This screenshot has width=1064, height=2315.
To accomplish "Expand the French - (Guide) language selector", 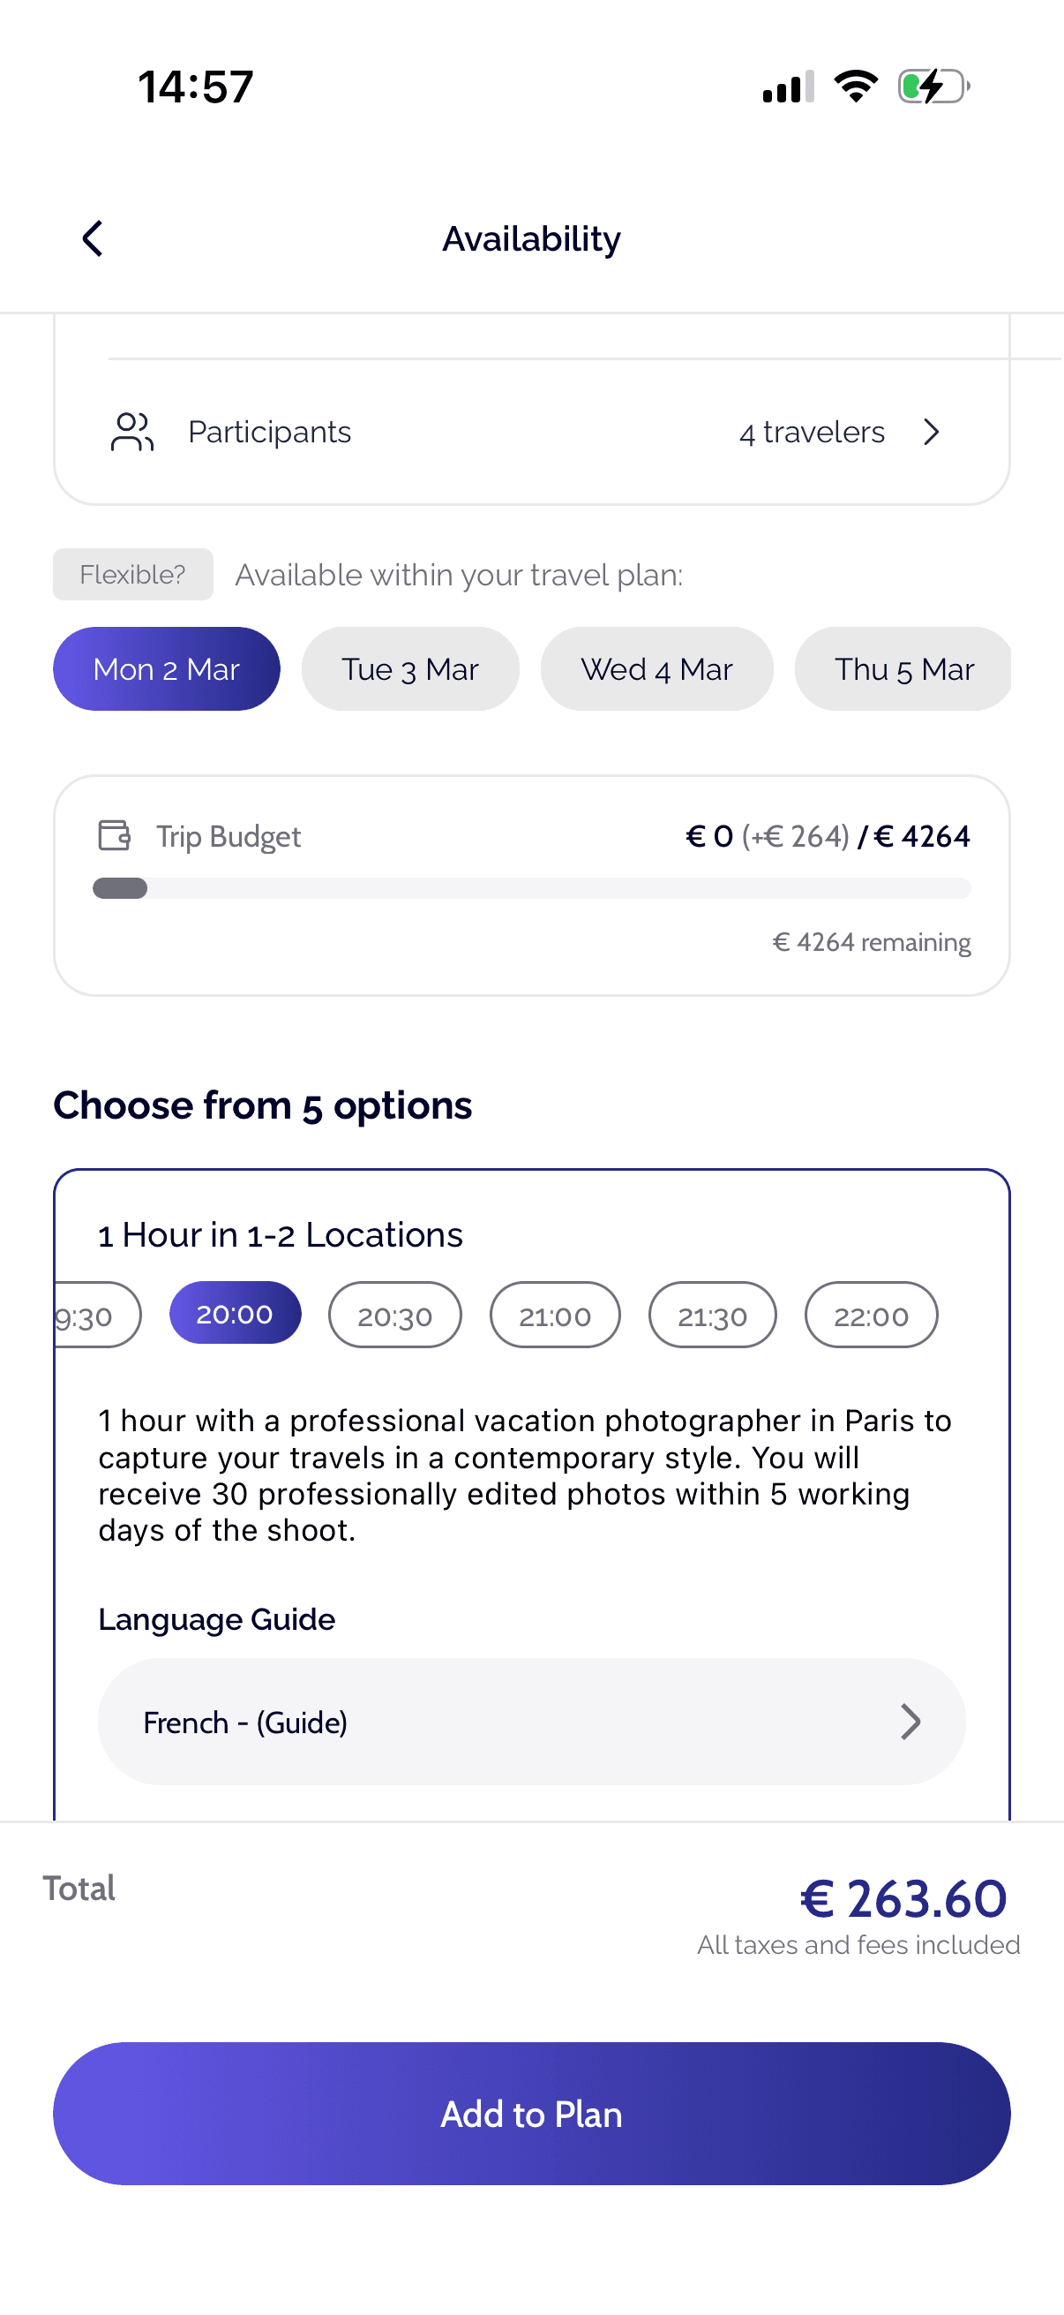I will coord(531,1722).
